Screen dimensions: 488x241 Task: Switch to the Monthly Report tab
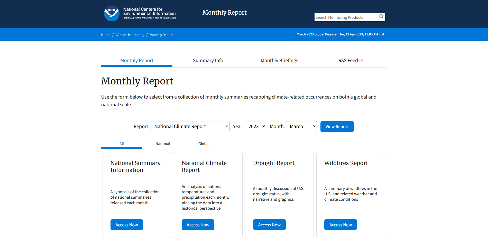coord(137,61)
